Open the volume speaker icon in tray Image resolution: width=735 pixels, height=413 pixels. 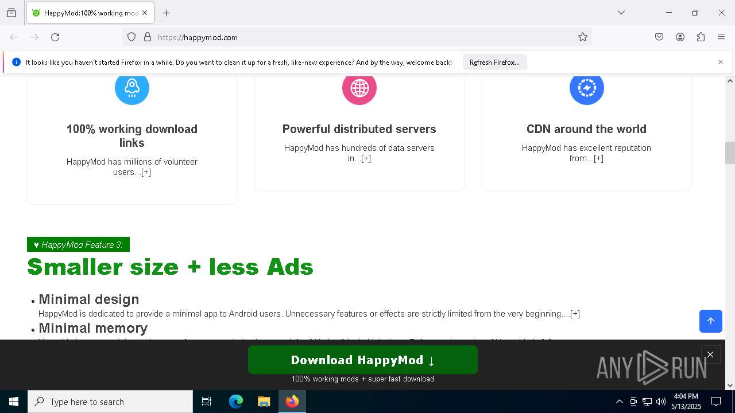(661, 402)
